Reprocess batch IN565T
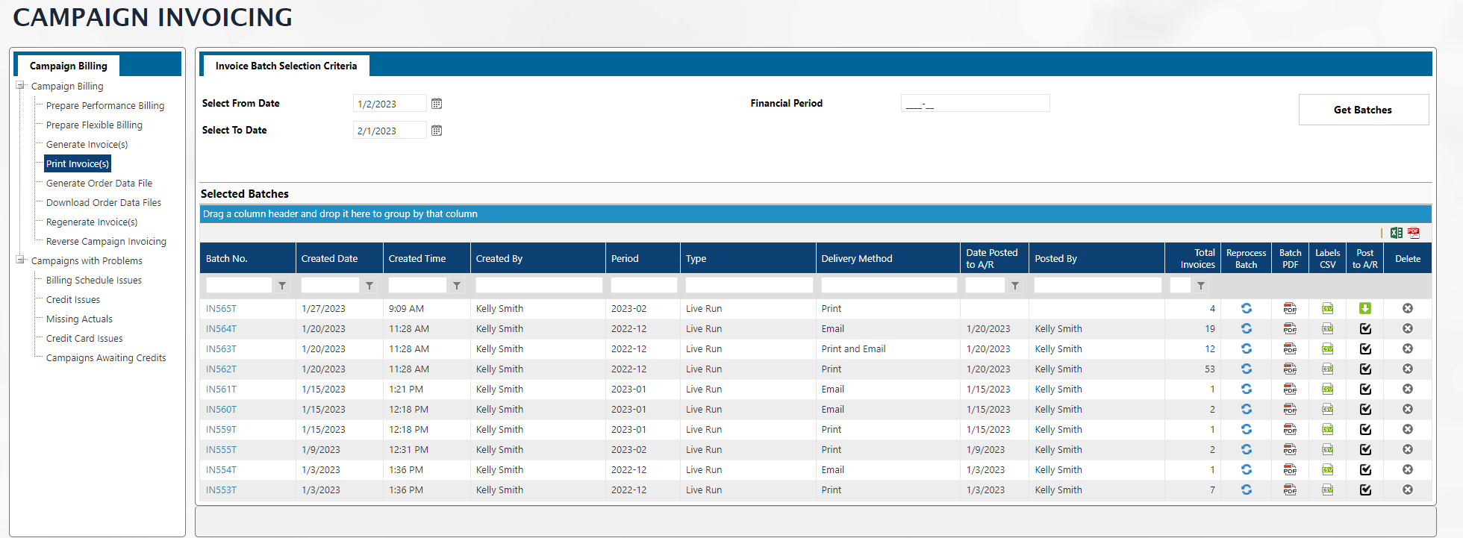 coord(1246,308)
